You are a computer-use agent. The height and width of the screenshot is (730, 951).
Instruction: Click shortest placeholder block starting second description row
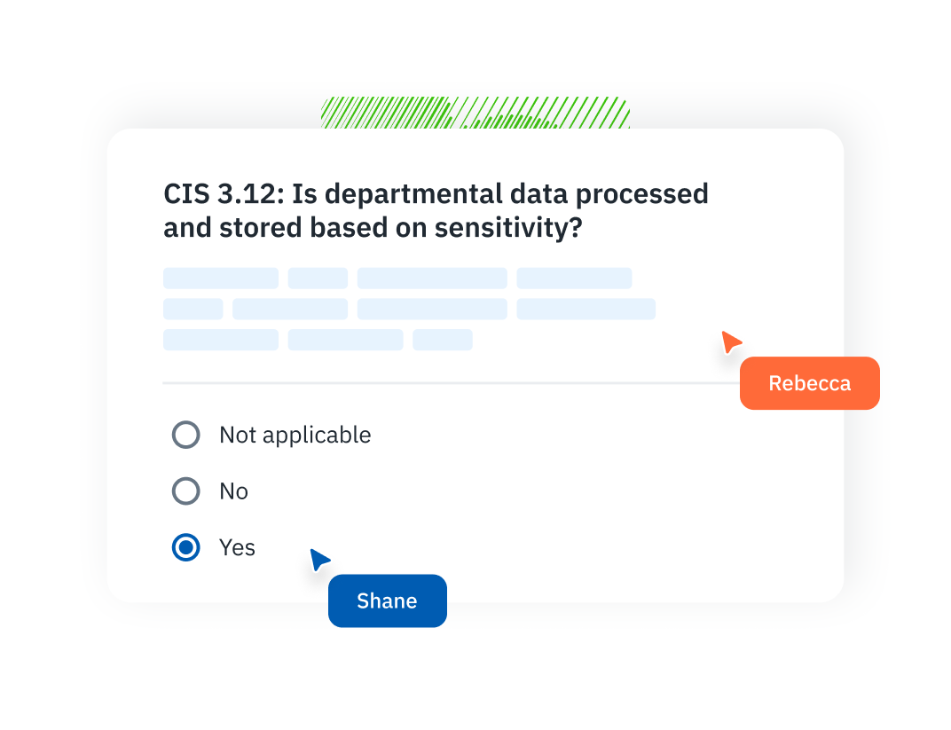pyautogui.click(x=193, y=309)
